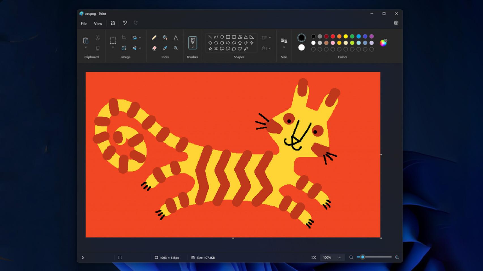Select the Heart shape
The width and height of the screenshot is (483, 271).
point(240,49)
